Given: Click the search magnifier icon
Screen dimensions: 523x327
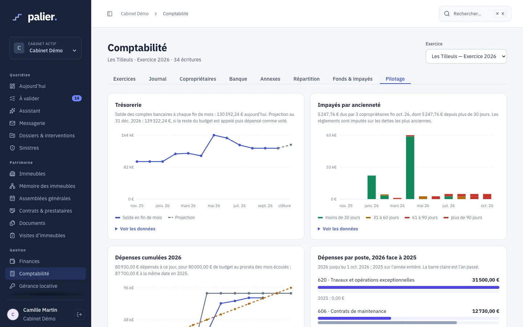Looking at the screenshot, I should click(447, 14).
